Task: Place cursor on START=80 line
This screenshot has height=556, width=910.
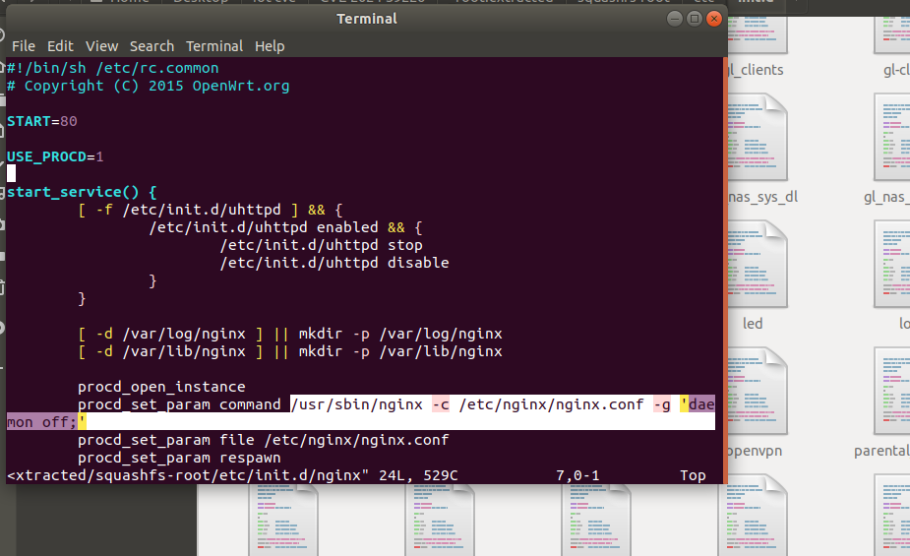Action: tap(41, 121)
